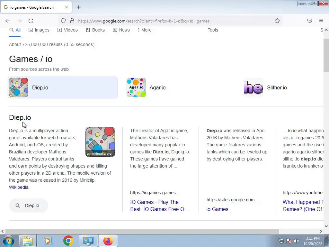Image resolution: width=329 pixels, height=247 pixels.
Task: Click the scroll down arrow of vertical scrollbar
Action: [326, 226]
